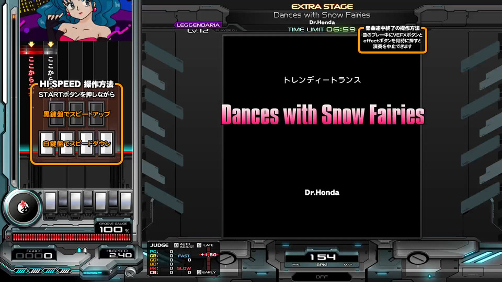Click the HI-SPEED 操作方法 heading
502x282 pixels.
coord(76,84)
